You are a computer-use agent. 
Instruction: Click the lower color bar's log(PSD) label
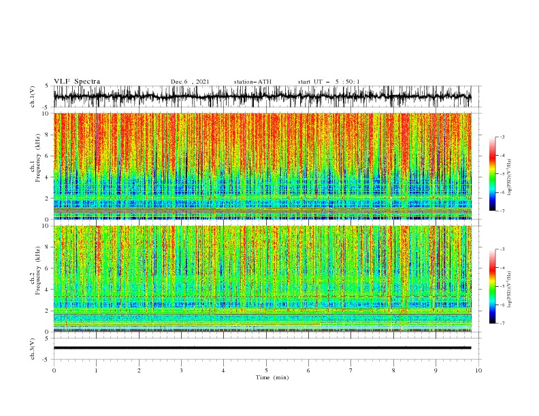[510, 290]
